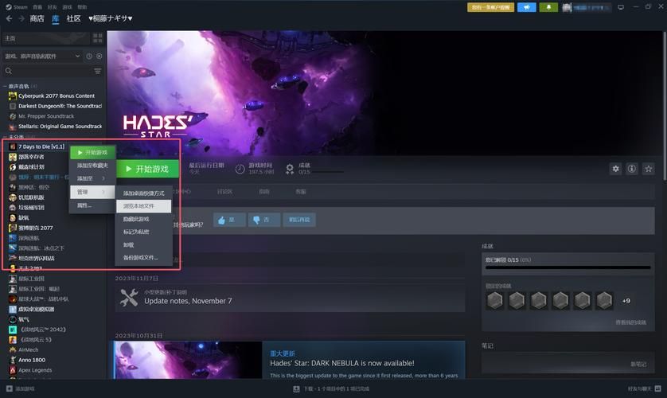This screenshot has width=667, height=398.
Task: Open the 查看 menu
Action: pyautogui.click(x=37, y=7)
